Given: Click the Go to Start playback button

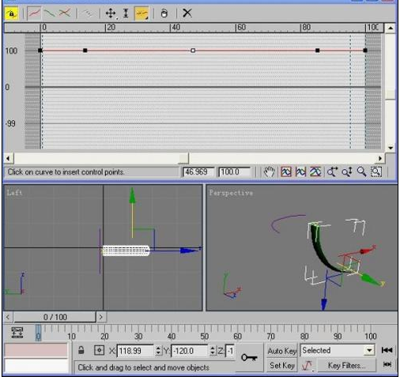Looking at the screenshot, I should [387, 350].
